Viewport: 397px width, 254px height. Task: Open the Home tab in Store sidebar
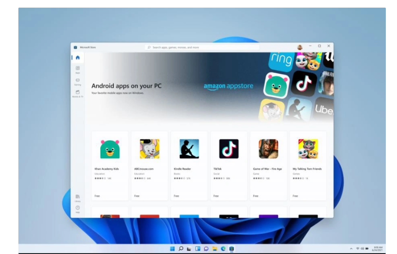pyautogui.click(x=78, y=57)
